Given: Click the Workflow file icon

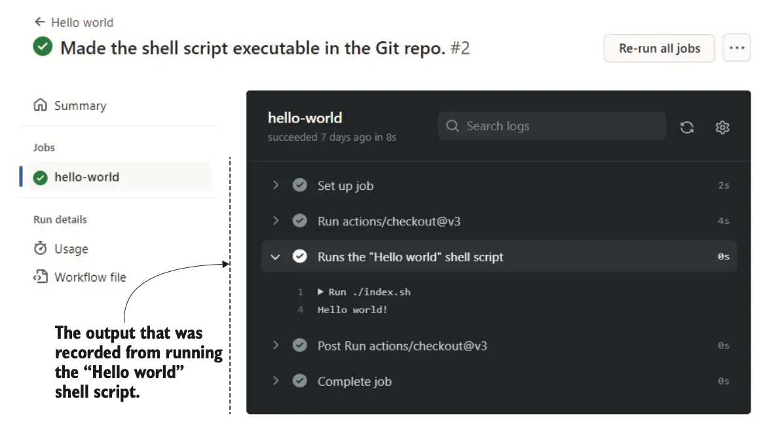Looking at the screenshot, I should point(41,277).
